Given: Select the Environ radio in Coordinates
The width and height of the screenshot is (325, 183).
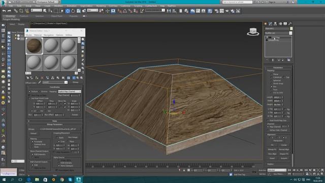Looking at the screenshot, I should click(40, 91).
